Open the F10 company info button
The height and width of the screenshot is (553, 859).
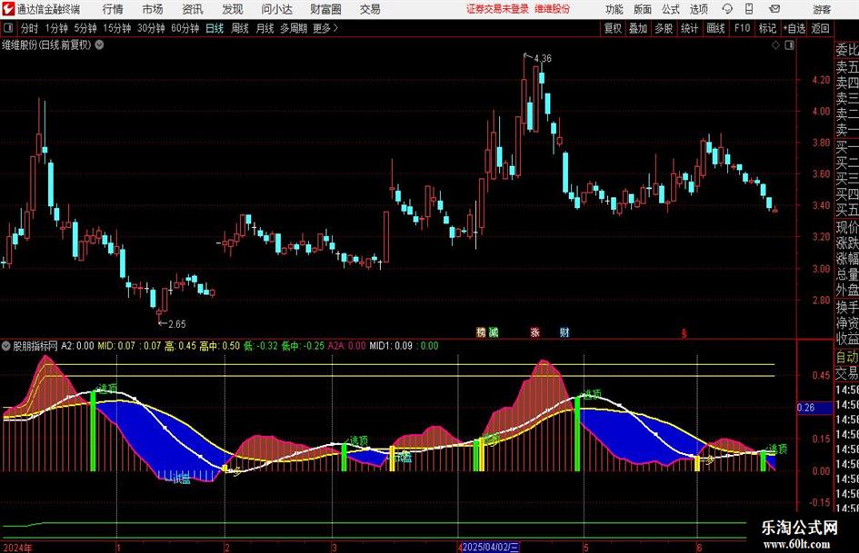[743, 28]
